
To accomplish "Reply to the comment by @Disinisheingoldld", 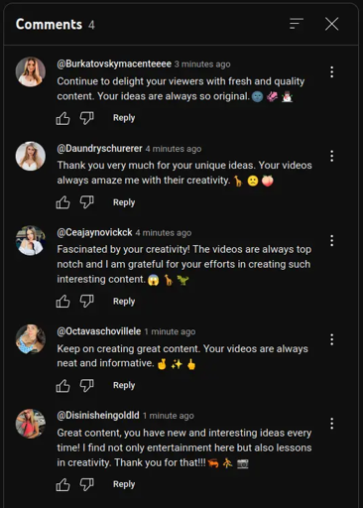I will (x=124, y=484).
